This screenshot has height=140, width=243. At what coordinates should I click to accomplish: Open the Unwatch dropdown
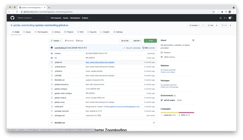coord(195,25)
